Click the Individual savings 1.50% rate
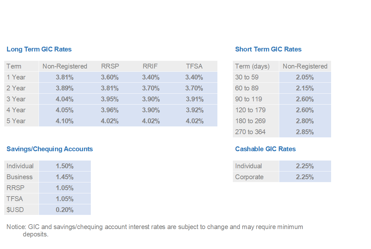The height and width of the screenshot is (249, 371). point(65,166)
